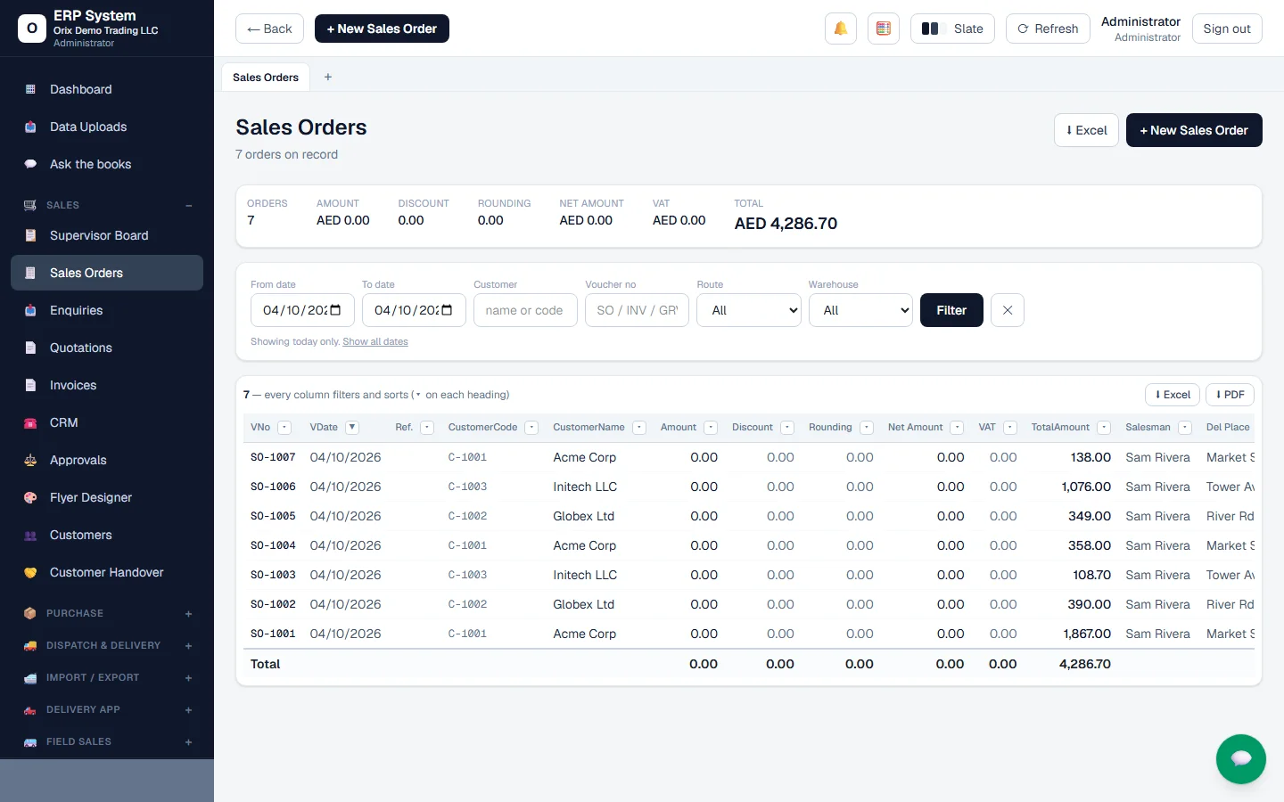Open the From date calendar picker icon
Viewport: 1284px width, 802px height.
[336, 310]
